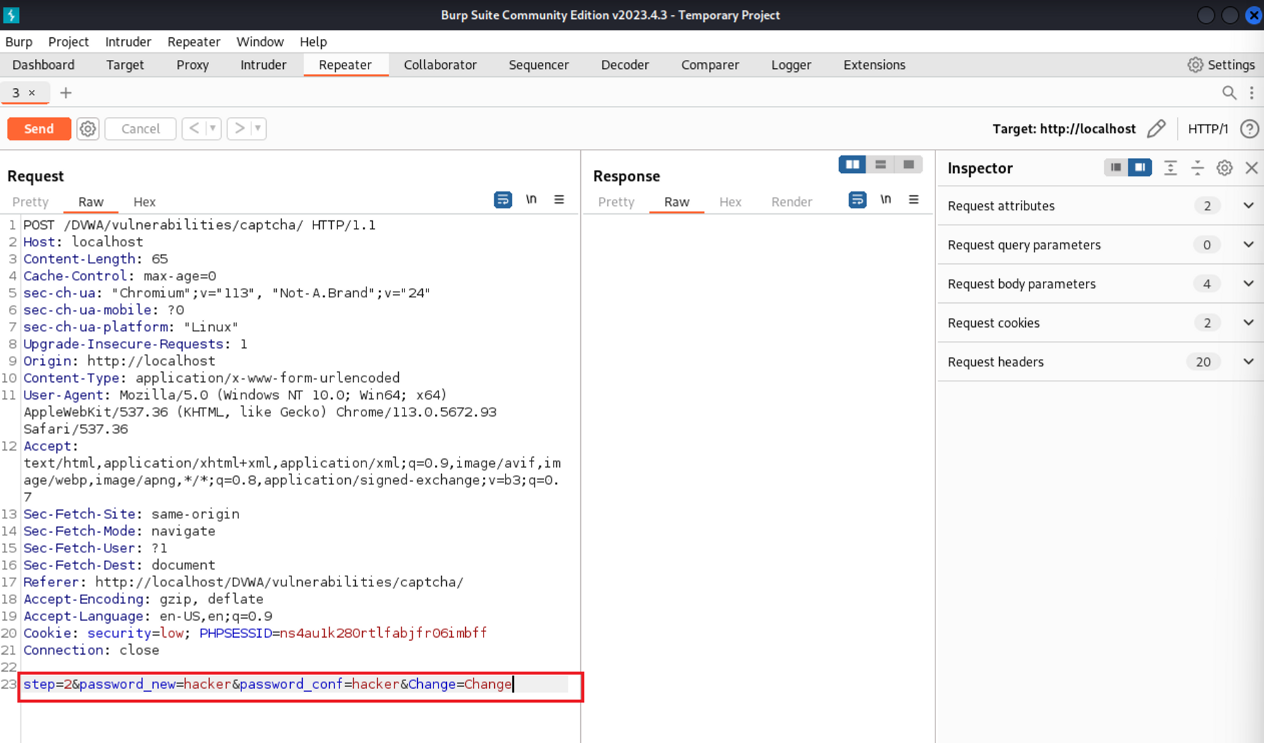
Task: Select the Hex tab in Request
Action: click(144, 202)
